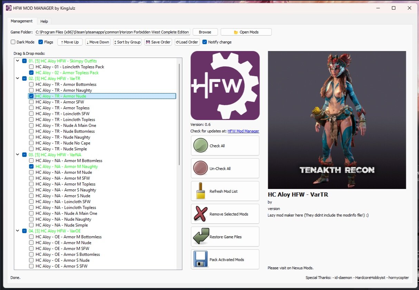Open Mods using the folder icon button
Screen dimensions: 419x290
[x=246, y=32]
